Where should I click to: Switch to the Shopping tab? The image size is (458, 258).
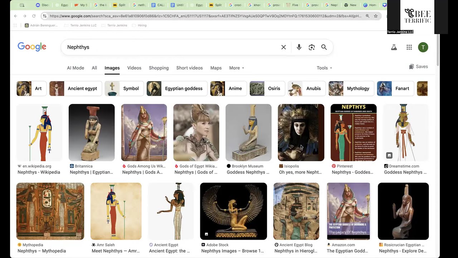[x=159, y=68]
